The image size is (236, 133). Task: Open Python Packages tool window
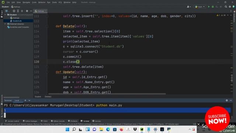(x=30, y=121)
